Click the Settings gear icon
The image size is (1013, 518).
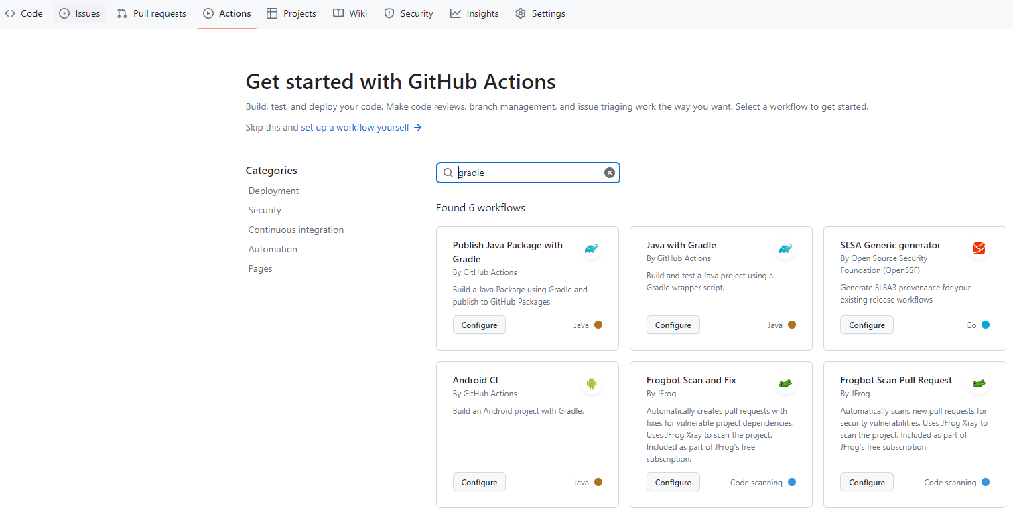[x=521, y=13]
